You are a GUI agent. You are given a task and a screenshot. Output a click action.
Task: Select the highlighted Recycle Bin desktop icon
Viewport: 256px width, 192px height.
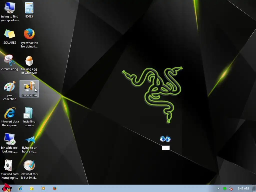click(29, 89)
